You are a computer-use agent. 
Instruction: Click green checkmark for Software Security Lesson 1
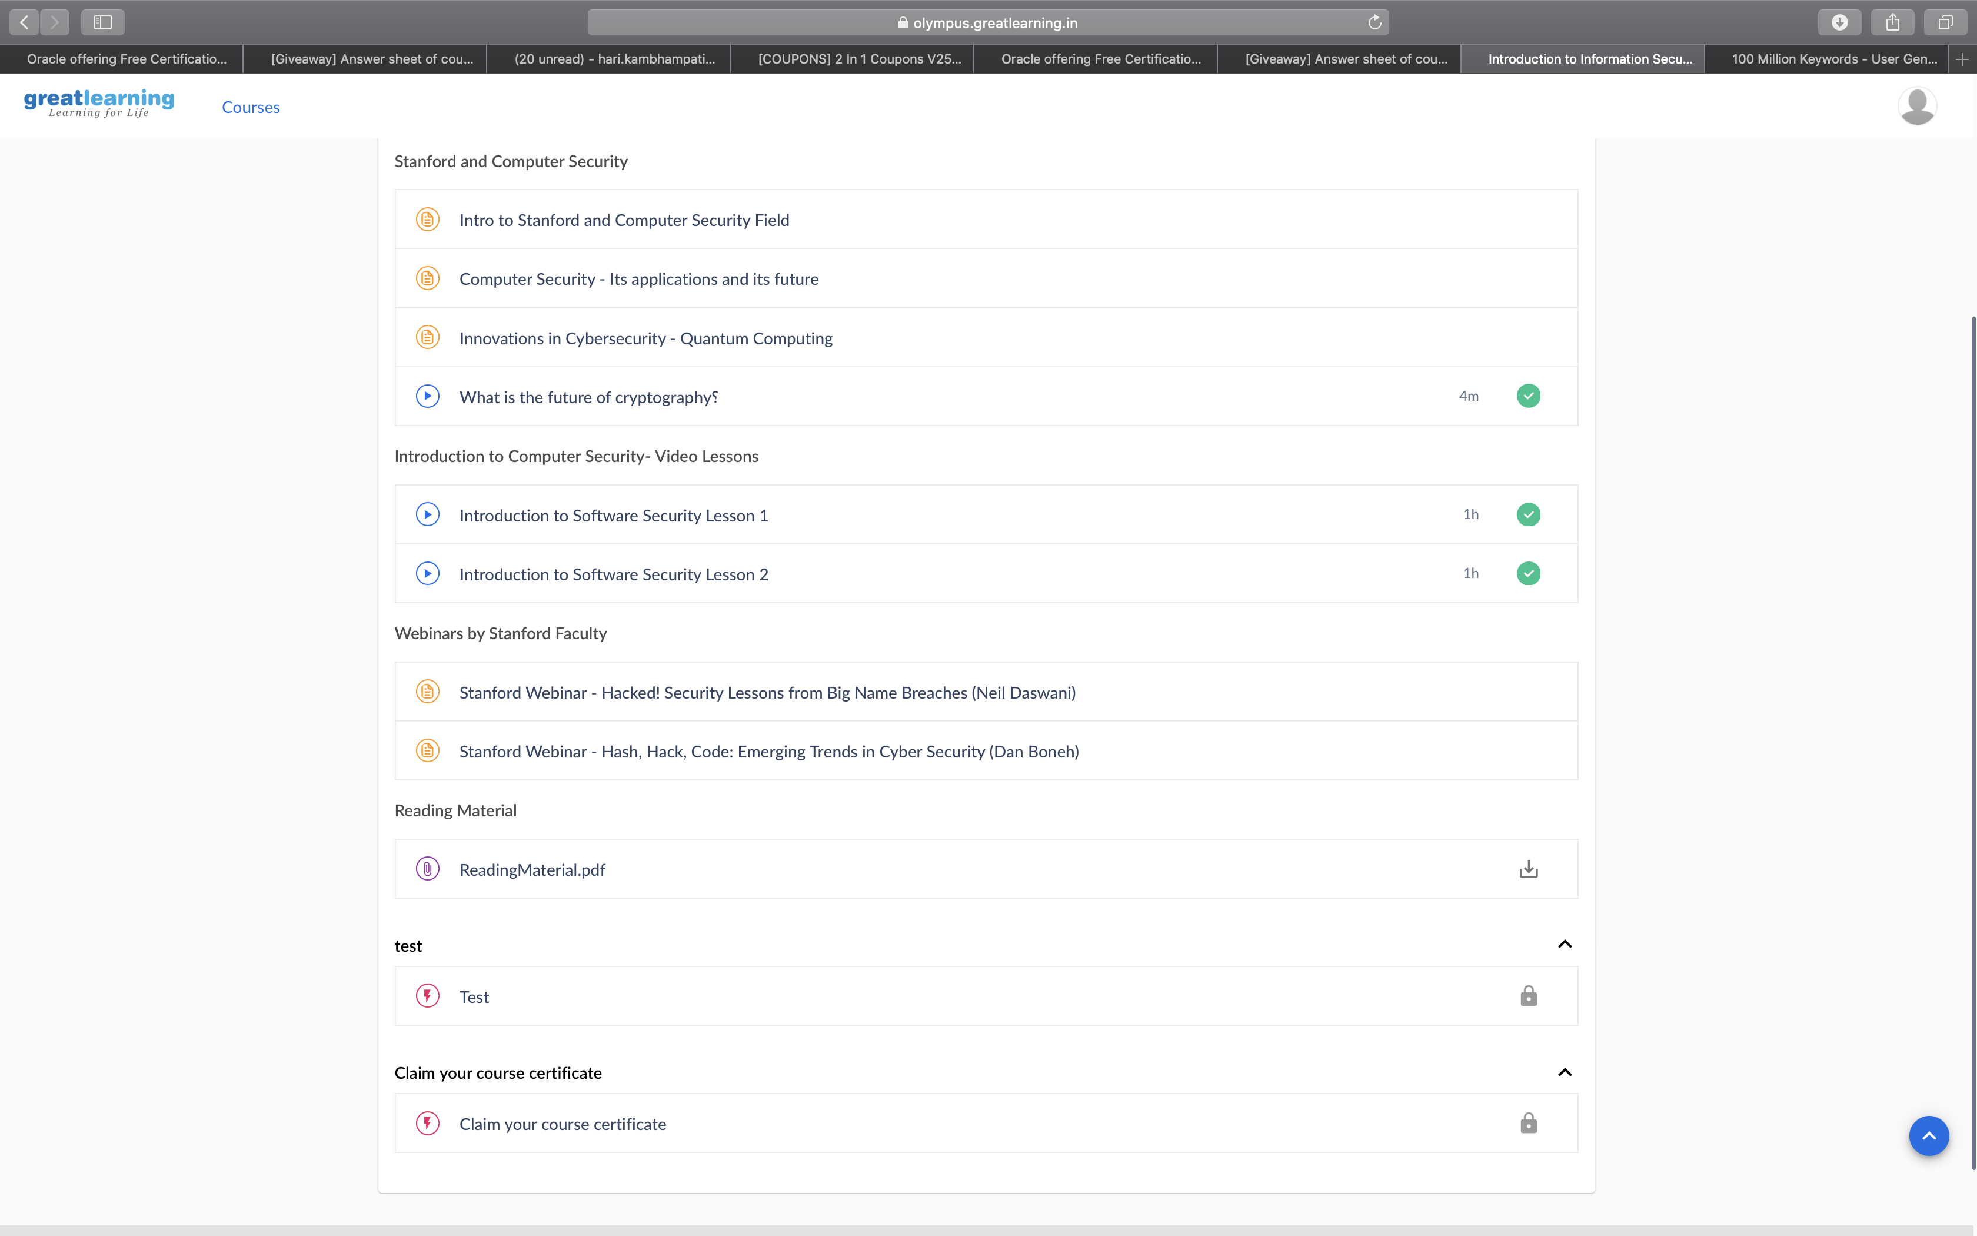[1527, 514]
